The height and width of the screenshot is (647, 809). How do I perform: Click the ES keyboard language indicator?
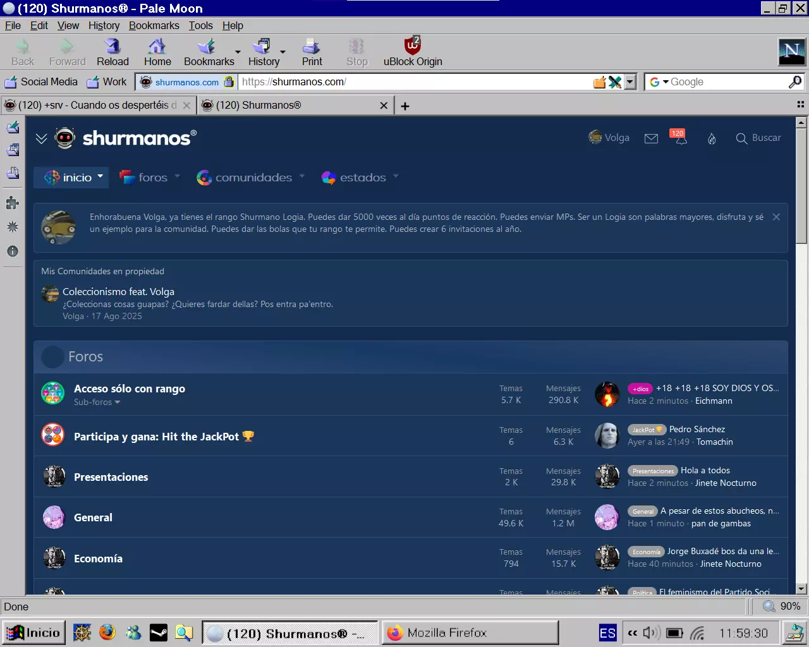tap(607, 632)
